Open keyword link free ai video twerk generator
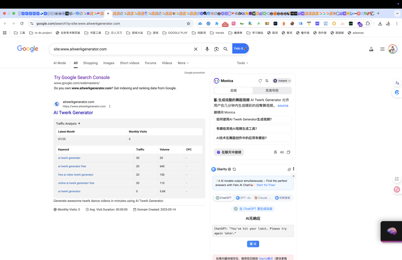Image resolution: width=402 pixels, height=260 pixels. point(76,175)
